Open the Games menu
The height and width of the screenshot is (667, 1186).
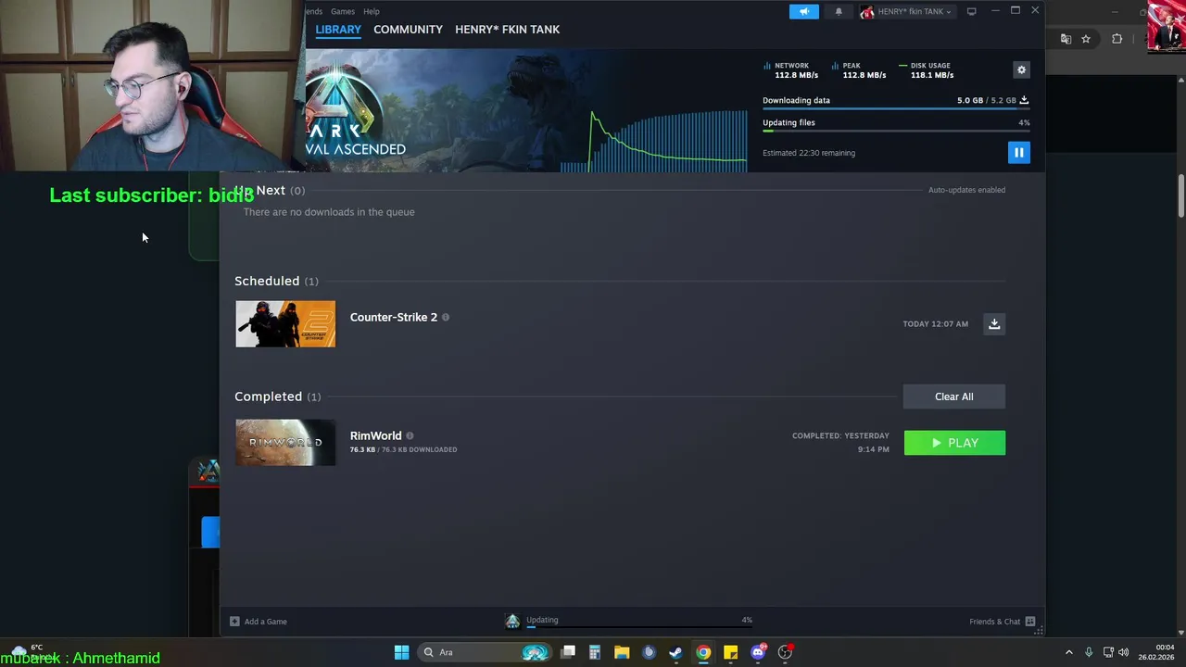point(343,11)
